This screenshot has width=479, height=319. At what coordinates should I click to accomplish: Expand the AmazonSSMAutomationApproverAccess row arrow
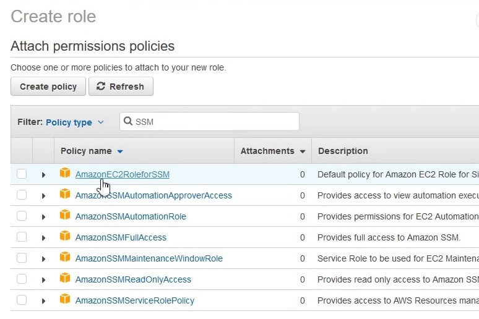tap(43, 196)
